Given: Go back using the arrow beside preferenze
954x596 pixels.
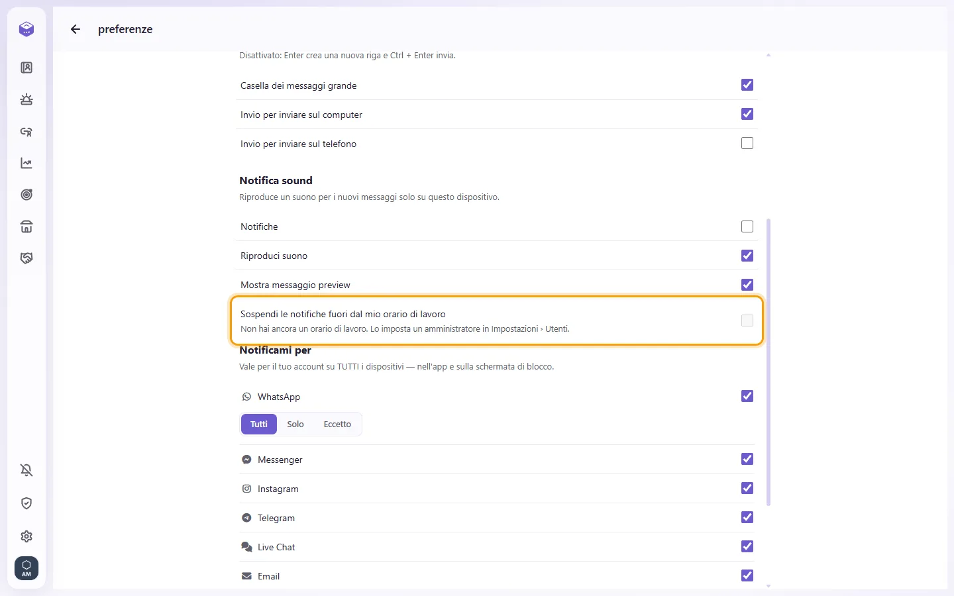Looking at the screenshot, I should pos(76,29).
